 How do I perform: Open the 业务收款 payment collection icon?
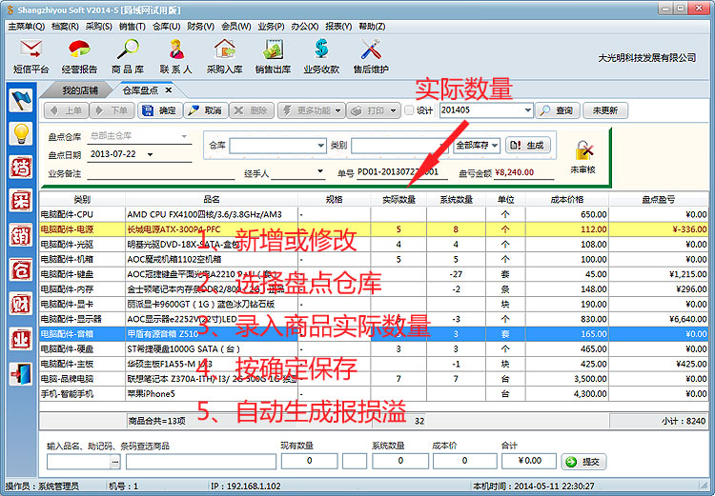click(x=321, y=56)
